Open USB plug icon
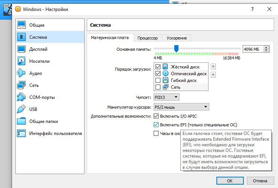Screen dimensions: 278x188 click(21, 109)
